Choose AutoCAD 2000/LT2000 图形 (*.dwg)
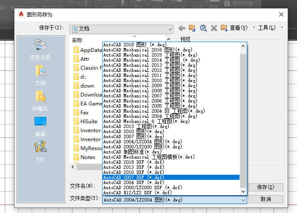Screen dimensions: 297x213 point(171,147)
